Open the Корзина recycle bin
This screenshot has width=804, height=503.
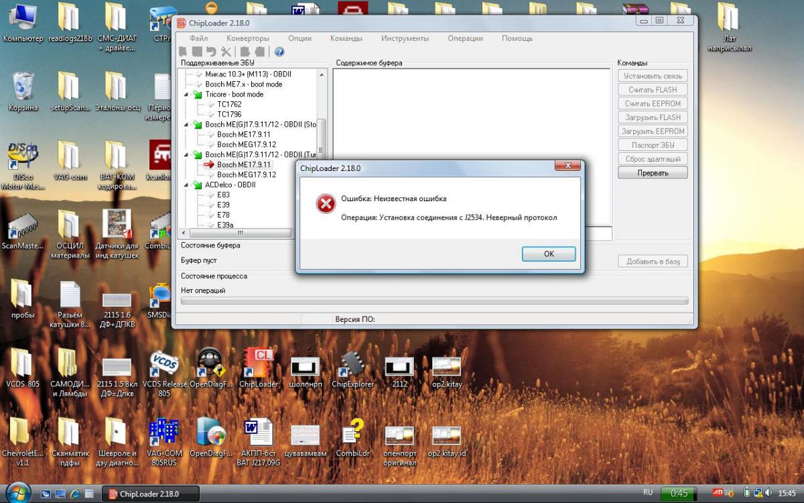click(23, 92)
